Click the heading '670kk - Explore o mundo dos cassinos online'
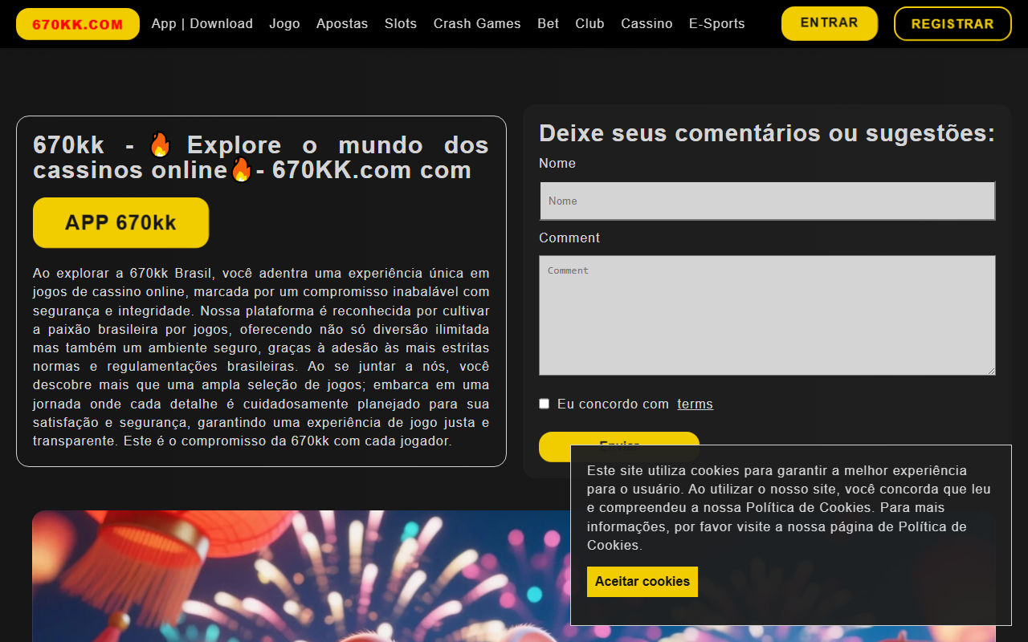 261,157
